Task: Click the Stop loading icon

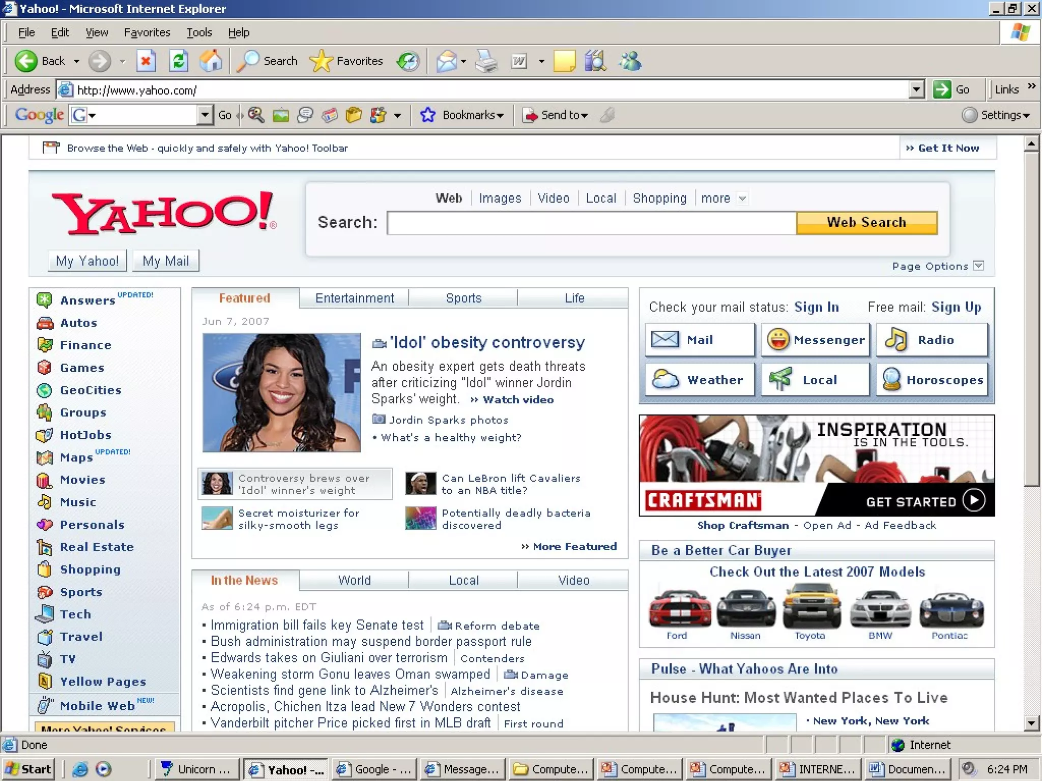Action: click(146, 62)
